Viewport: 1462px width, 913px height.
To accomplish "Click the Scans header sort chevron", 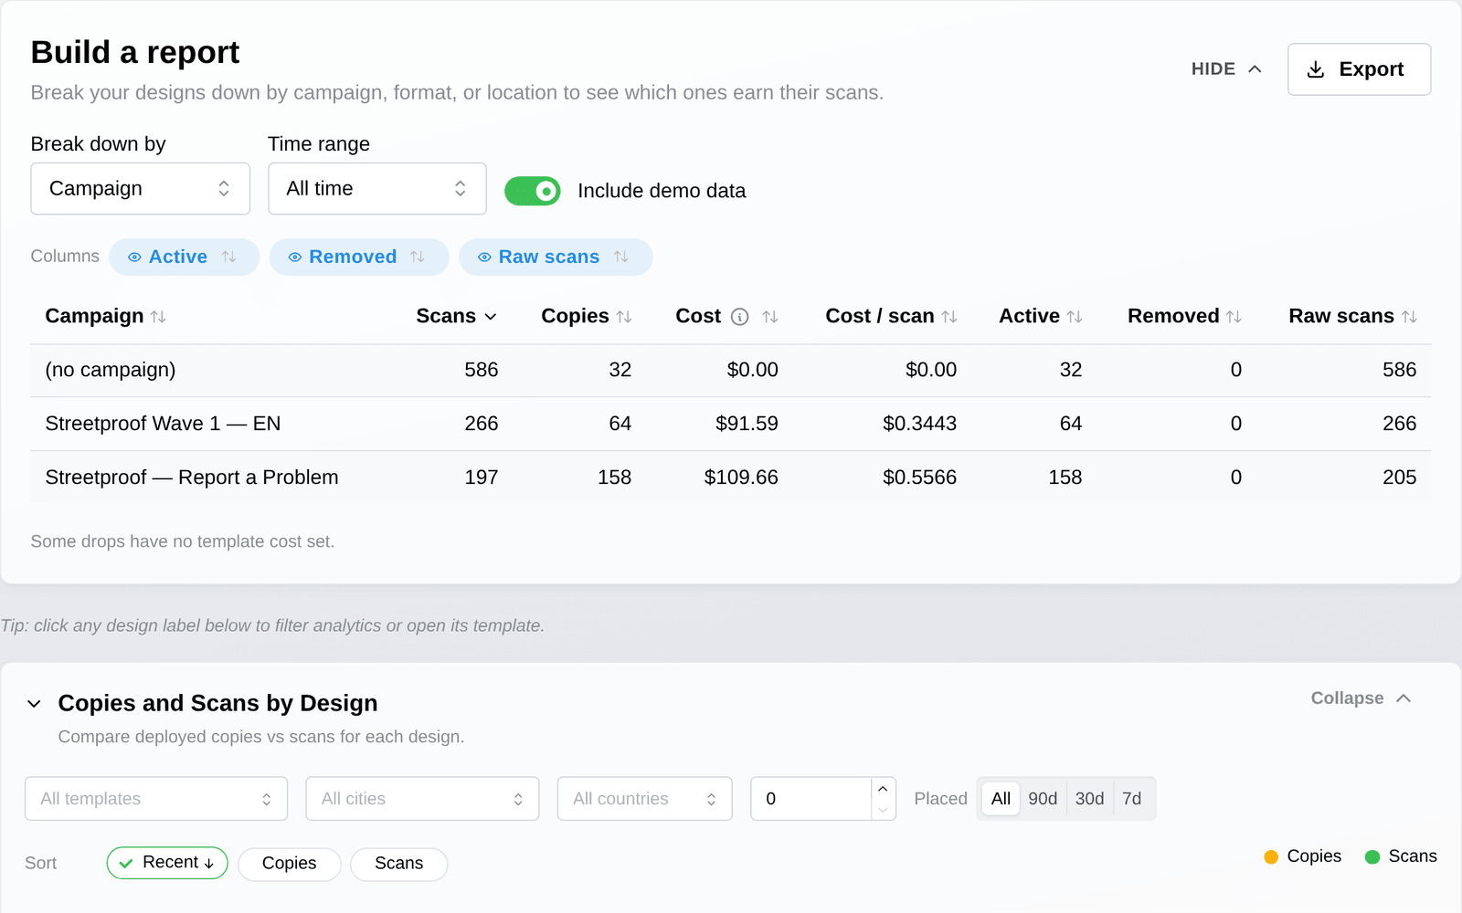I will click(x=491, y=317).
